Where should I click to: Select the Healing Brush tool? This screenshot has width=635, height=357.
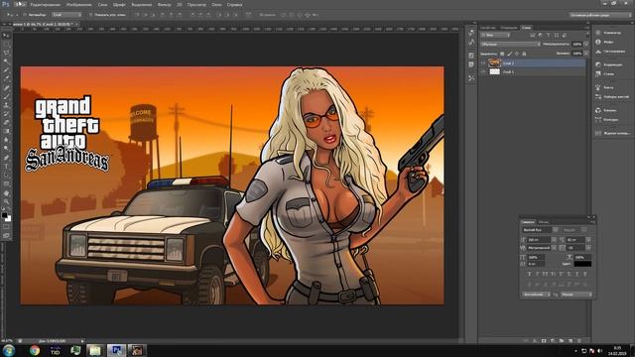[6, 88]
